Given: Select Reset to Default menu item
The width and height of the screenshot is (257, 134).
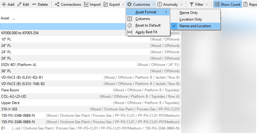Looking at the screenshot, I should click(x=148, y=25).
